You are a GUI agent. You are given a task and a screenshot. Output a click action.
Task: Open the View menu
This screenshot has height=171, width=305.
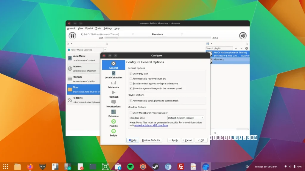pyautogui.click(x=80, y=28)
